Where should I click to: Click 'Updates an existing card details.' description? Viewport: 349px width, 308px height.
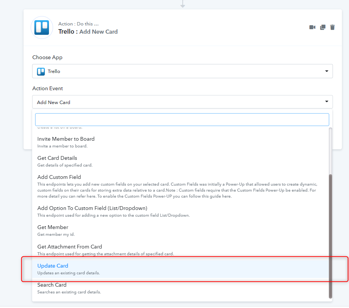(68, 273)
